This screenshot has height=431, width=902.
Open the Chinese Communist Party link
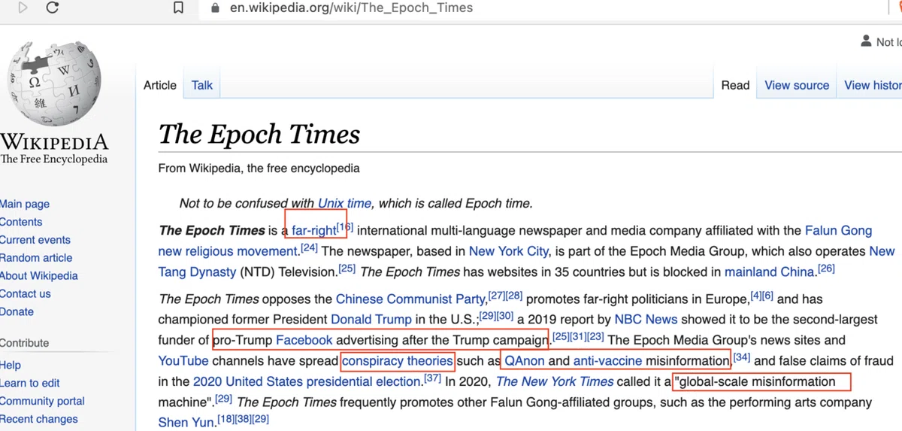pyautogui.click(x=410, y=299)
